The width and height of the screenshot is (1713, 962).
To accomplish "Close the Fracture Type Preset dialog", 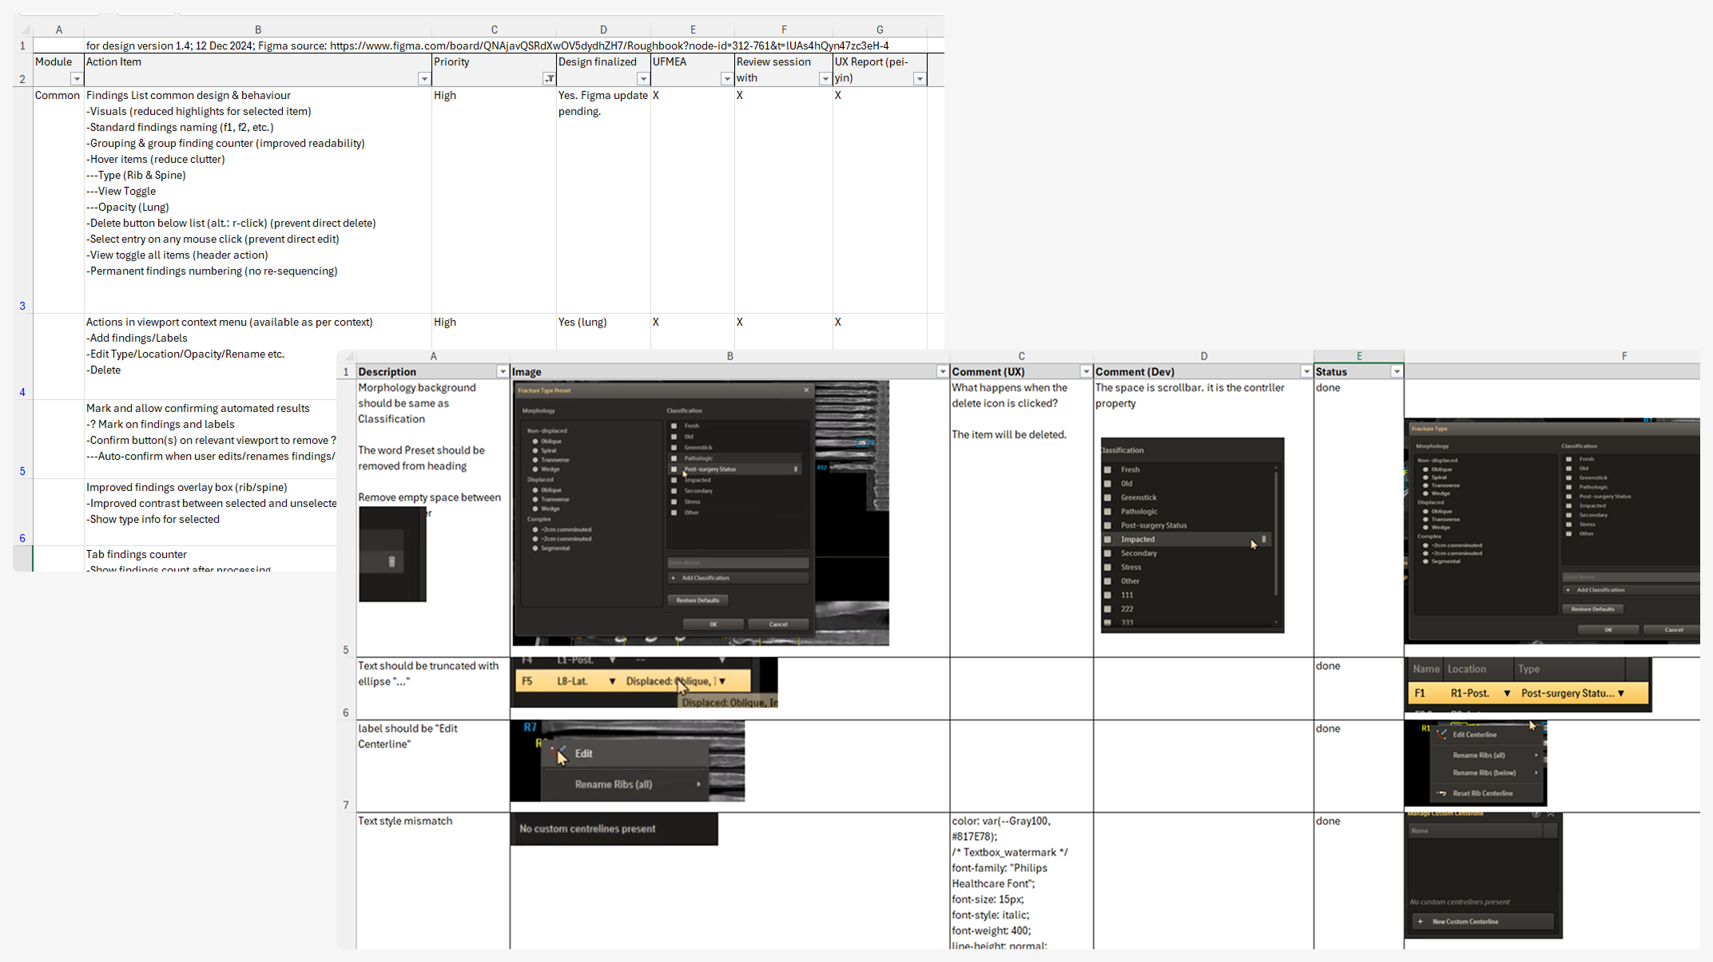I will [806, 390].
